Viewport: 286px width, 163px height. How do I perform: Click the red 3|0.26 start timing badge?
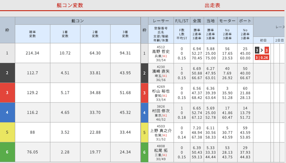[x=262, y=57]
